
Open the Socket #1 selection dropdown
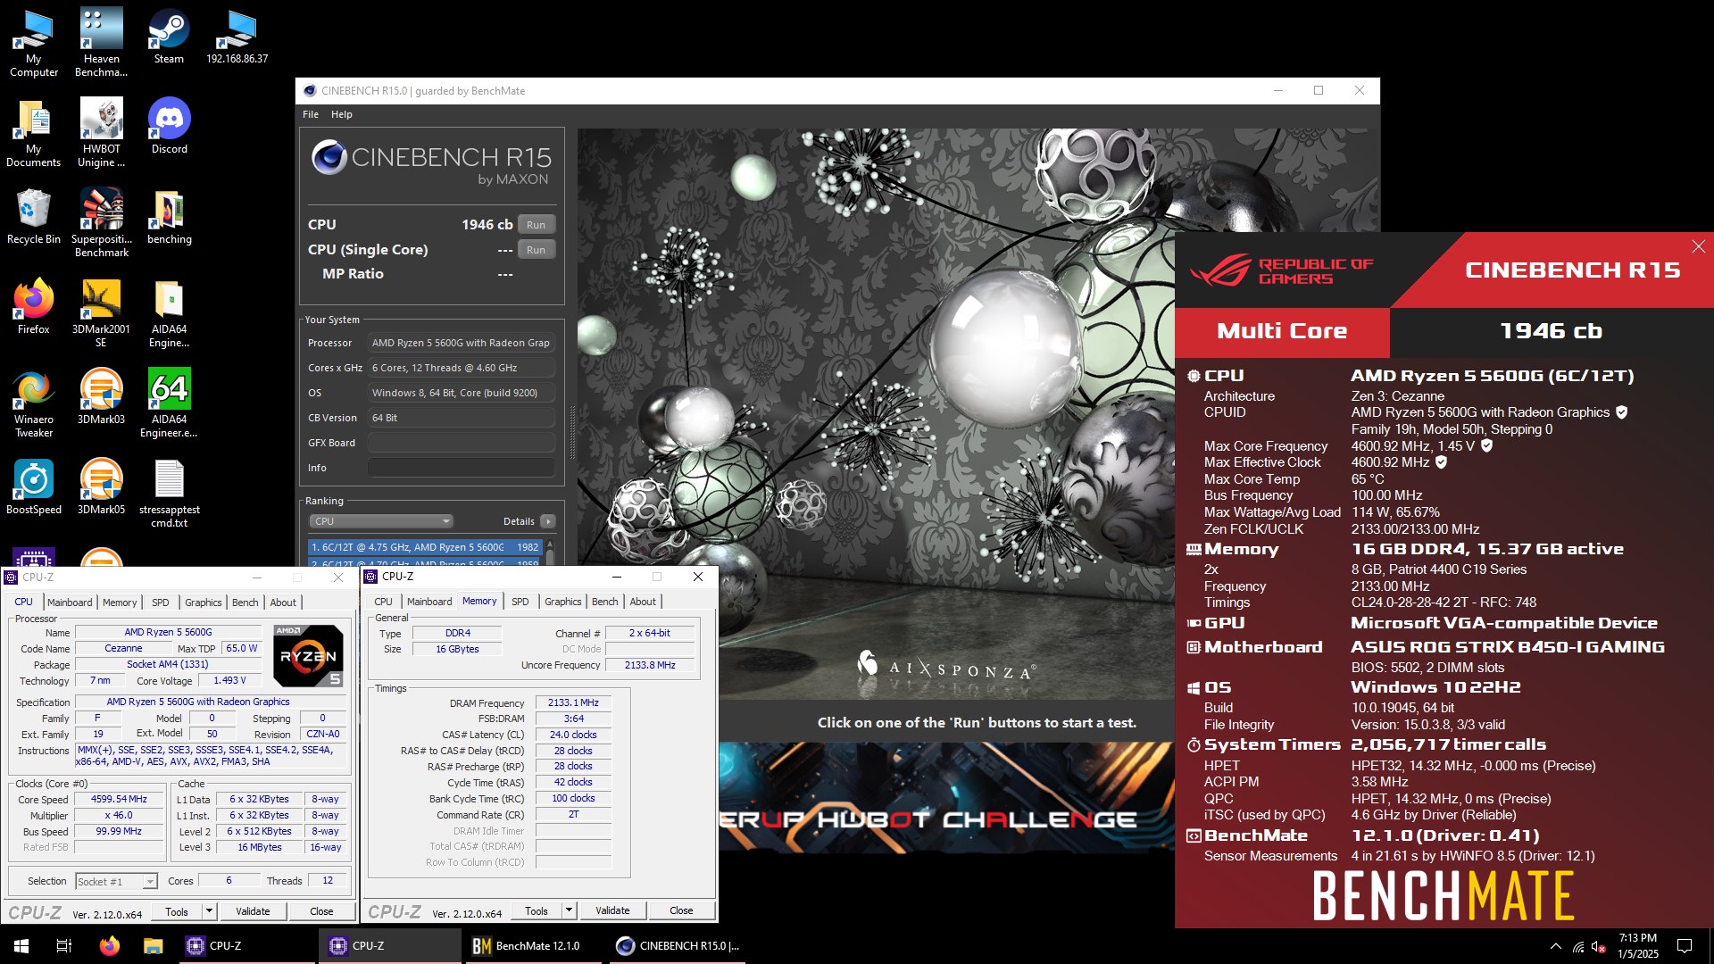coord(116,881)
